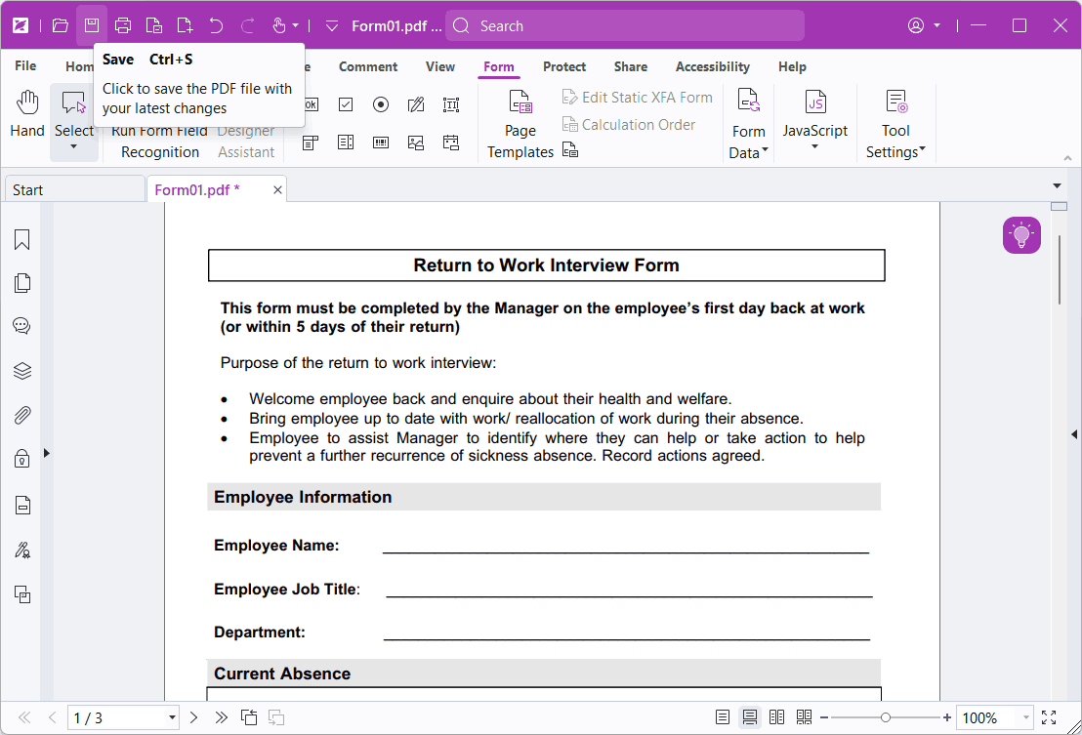Click Page Templates

520,124
